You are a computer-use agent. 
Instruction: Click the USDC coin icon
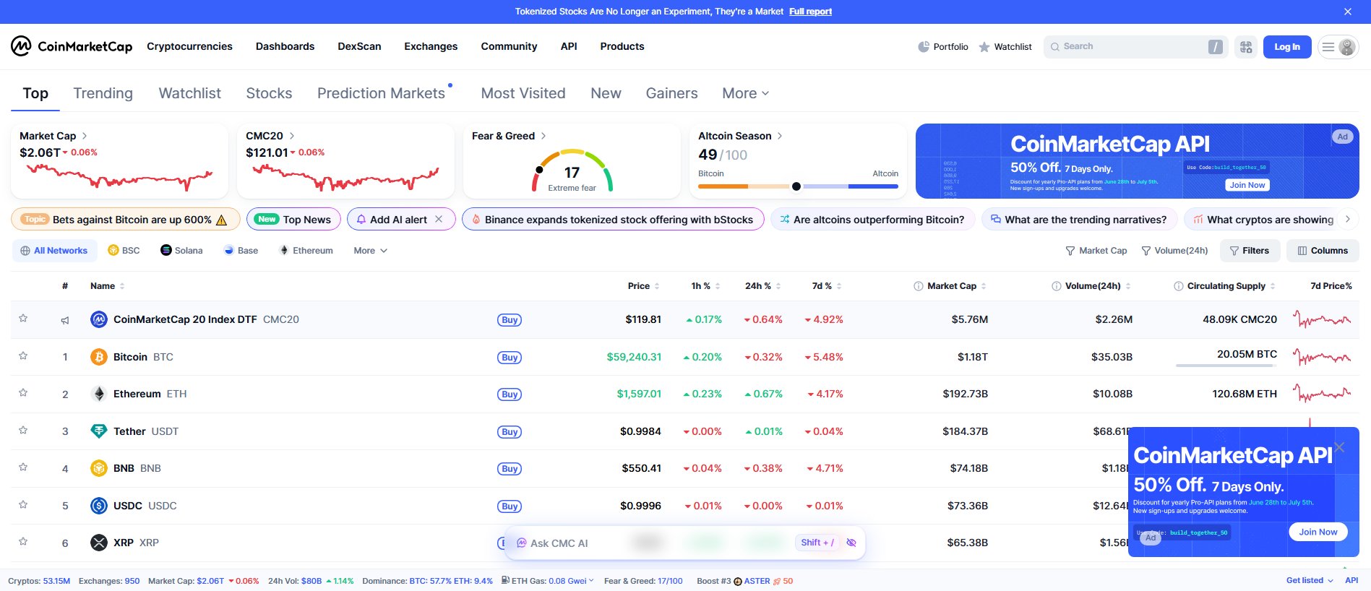[x=99, y=506]
